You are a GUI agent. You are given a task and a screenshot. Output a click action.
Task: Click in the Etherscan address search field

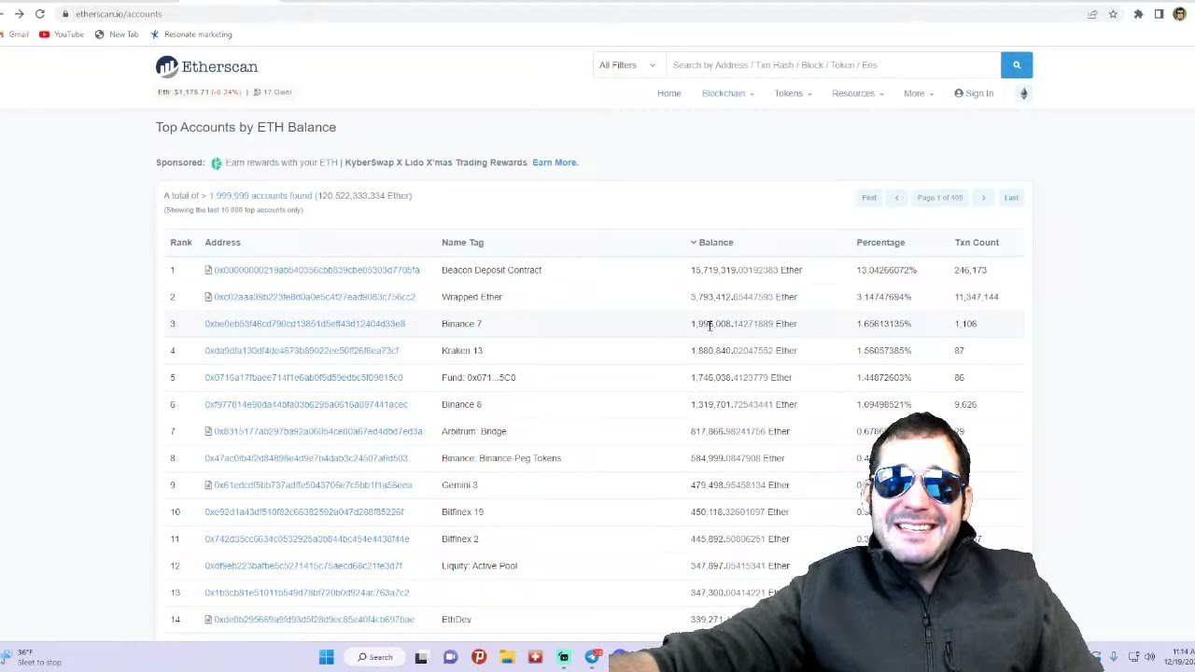[x=833, y=65]
